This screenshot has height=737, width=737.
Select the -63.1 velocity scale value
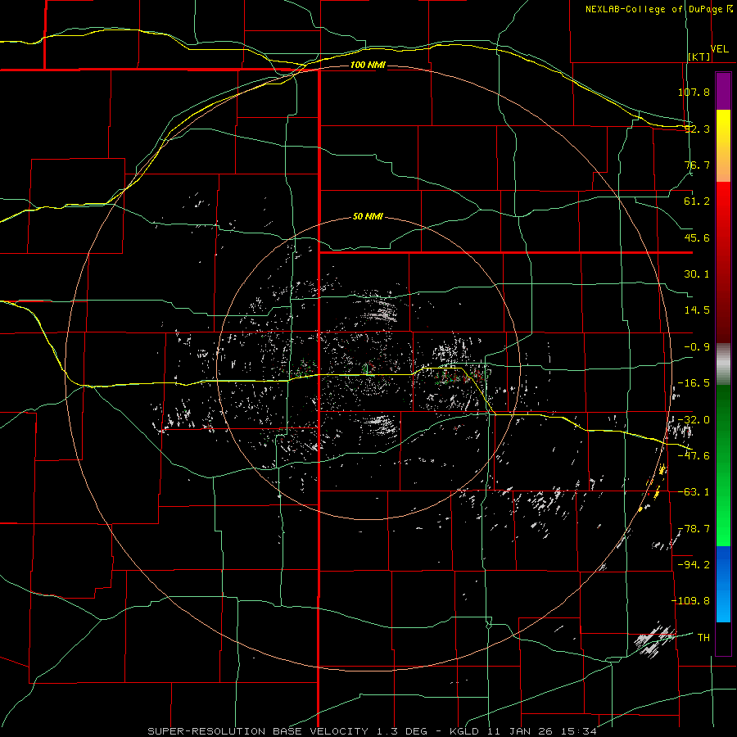point(694,492)
